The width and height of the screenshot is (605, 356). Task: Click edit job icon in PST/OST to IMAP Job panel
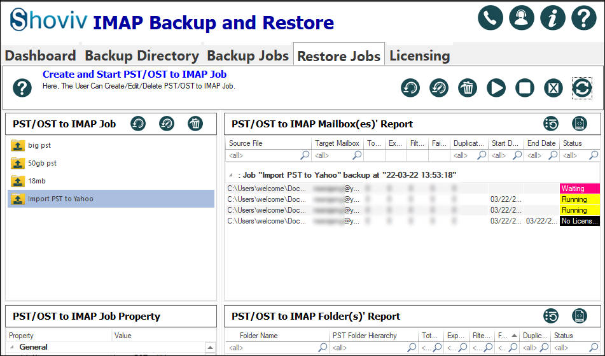(x=167, y=124)
